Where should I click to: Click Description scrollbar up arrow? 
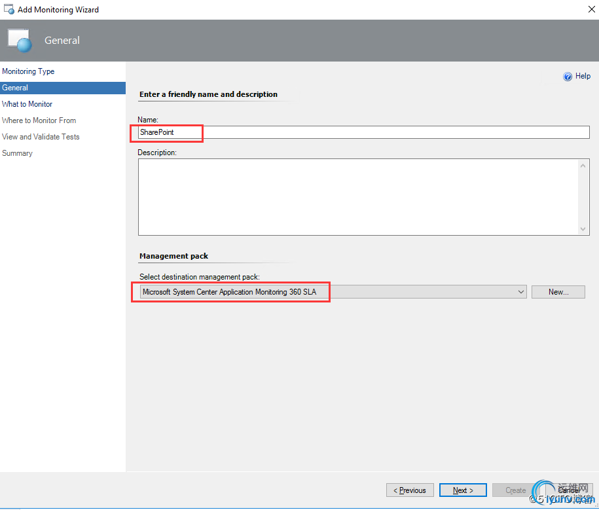pos(583,166)
